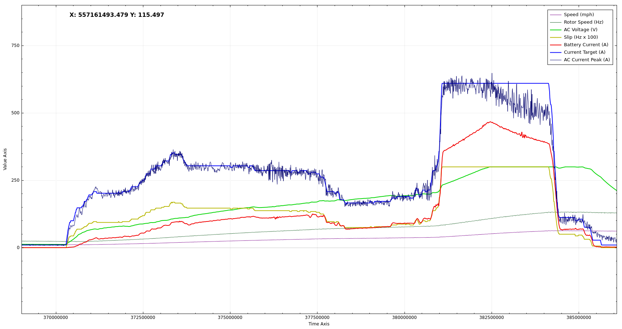Select the 'Value Axis' label

[5, 159]
